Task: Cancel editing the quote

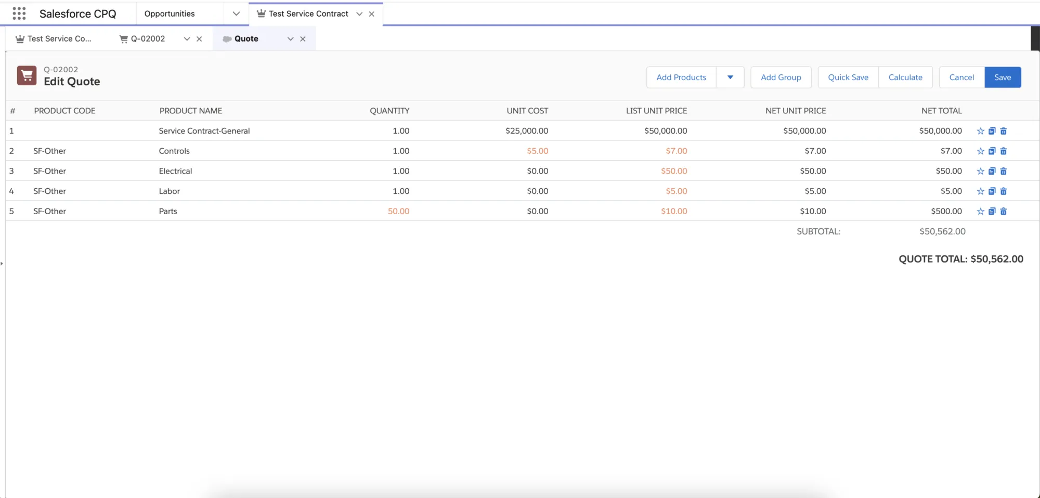Action: [x=961, y=77]
